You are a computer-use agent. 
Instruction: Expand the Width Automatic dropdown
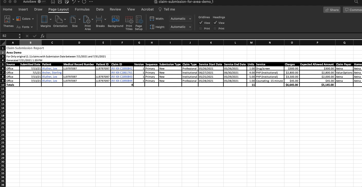coord(181,19)
